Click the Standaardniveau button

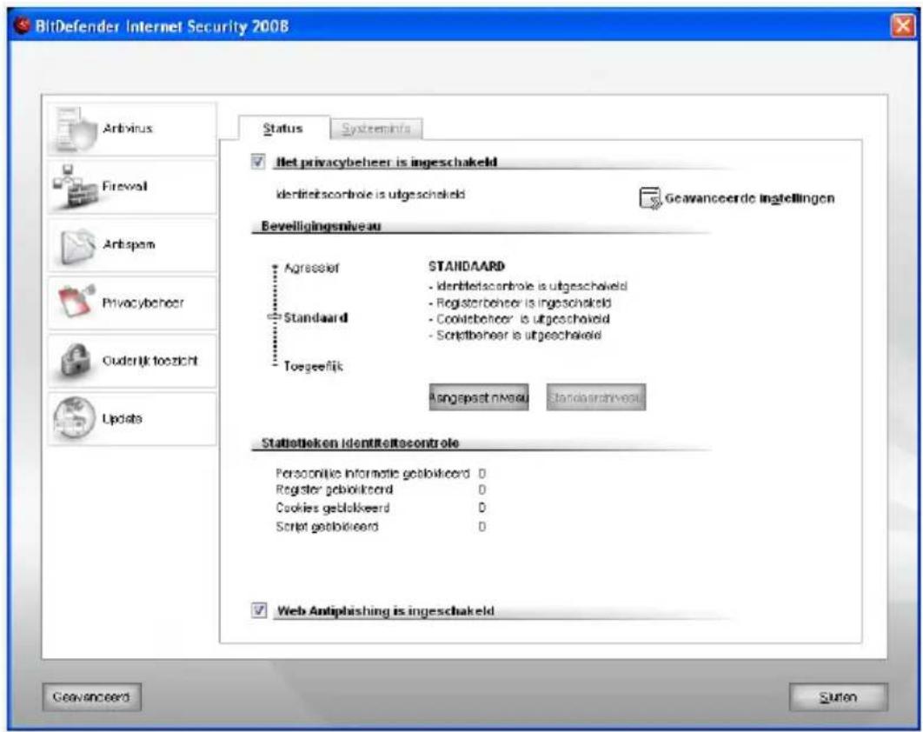(x=595, y=397)
